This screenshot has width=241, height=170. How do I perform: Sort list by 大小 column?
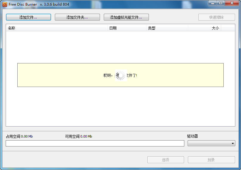pyautogui.click(x=204, y=28)
